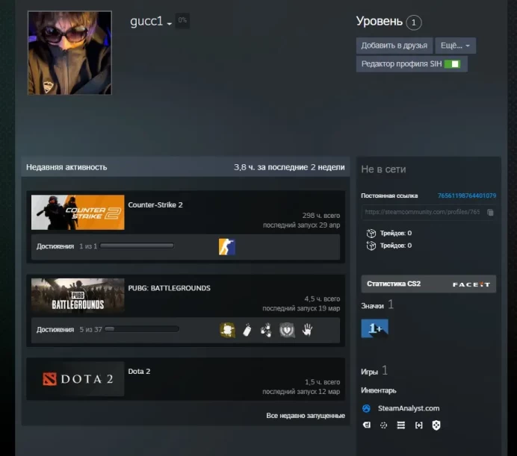Open the Игры games link
The width and height of the screenshot is (517, 456).
click(x=369, y=372)
